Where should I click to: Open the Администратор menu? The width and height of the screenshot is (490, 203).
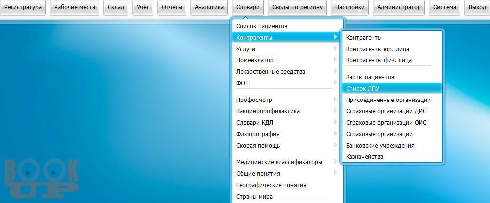coord(399,7)
